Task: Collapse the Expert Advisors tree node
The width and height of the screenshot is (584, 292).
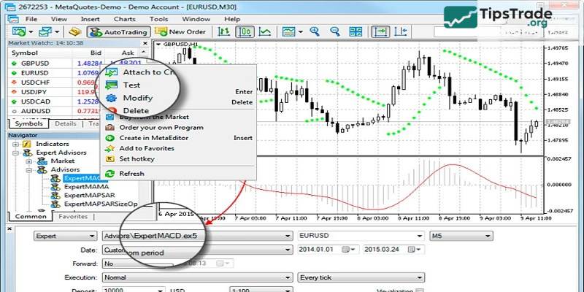Action: [x=16, y=153]
